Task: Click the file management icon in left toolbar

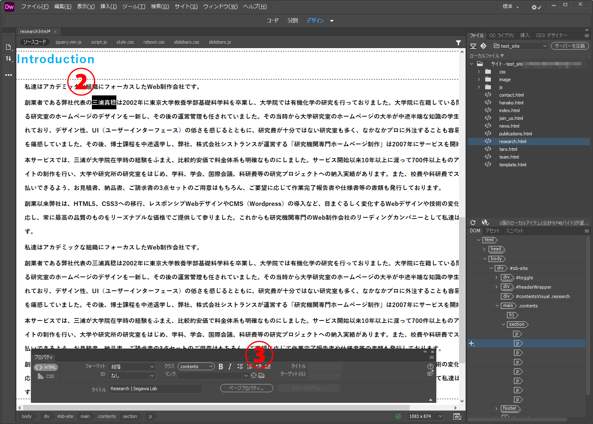Action: pyautogui.click(x=9, y=47)
